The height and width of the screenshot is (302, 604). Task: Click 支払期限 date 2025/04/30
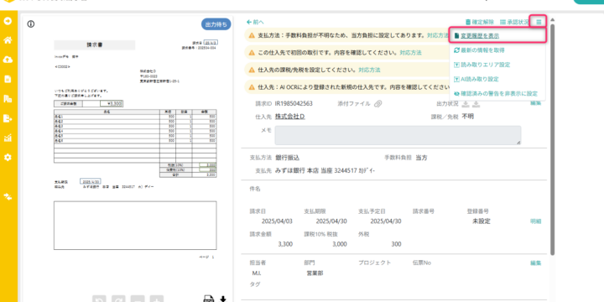click(x=331, y=221)
